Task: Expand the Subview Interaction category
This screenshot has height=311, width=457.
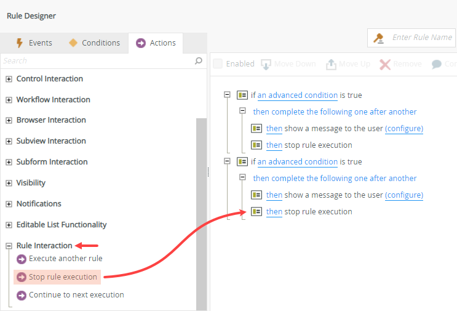Action: [x=9, y=141]
